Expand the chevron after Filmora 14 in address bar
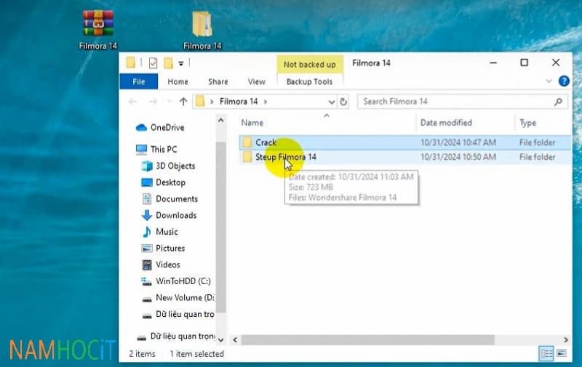 266,102
